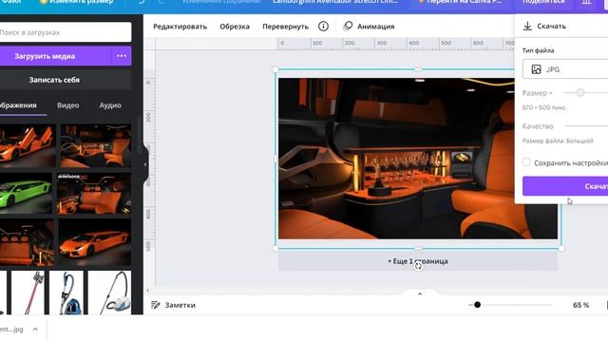The image size is (608, 342).
Task: Click the Изменить размер resize button
Action: (x=76, y=2)
